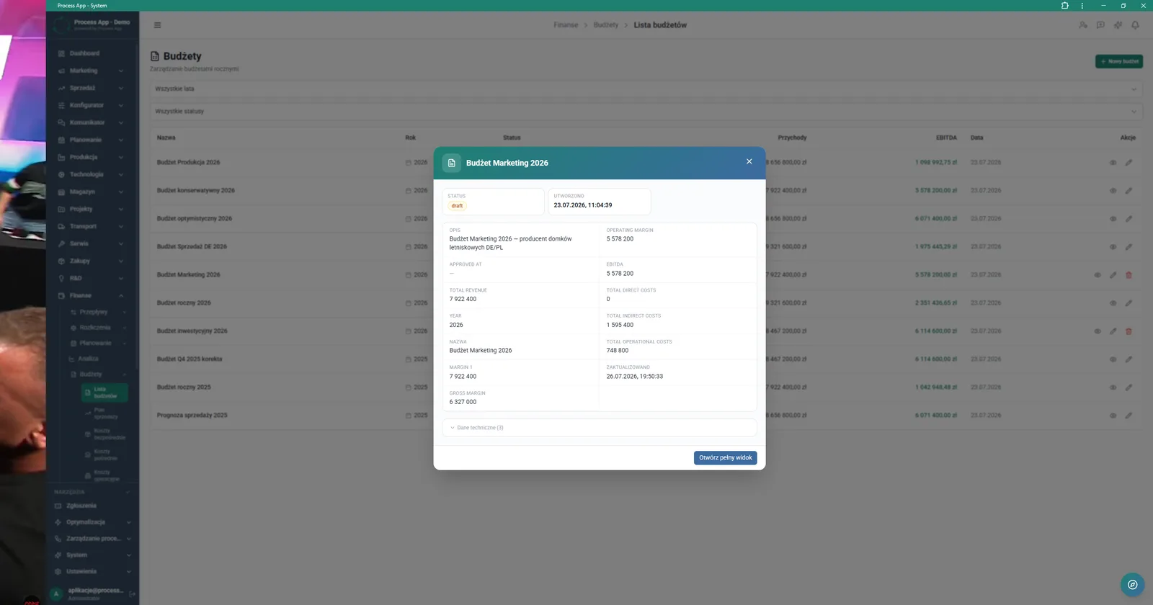Open the 'Wszystkie statusy' dropdown
This screenshot has height=605, width=1153.
tap(646, 112)
